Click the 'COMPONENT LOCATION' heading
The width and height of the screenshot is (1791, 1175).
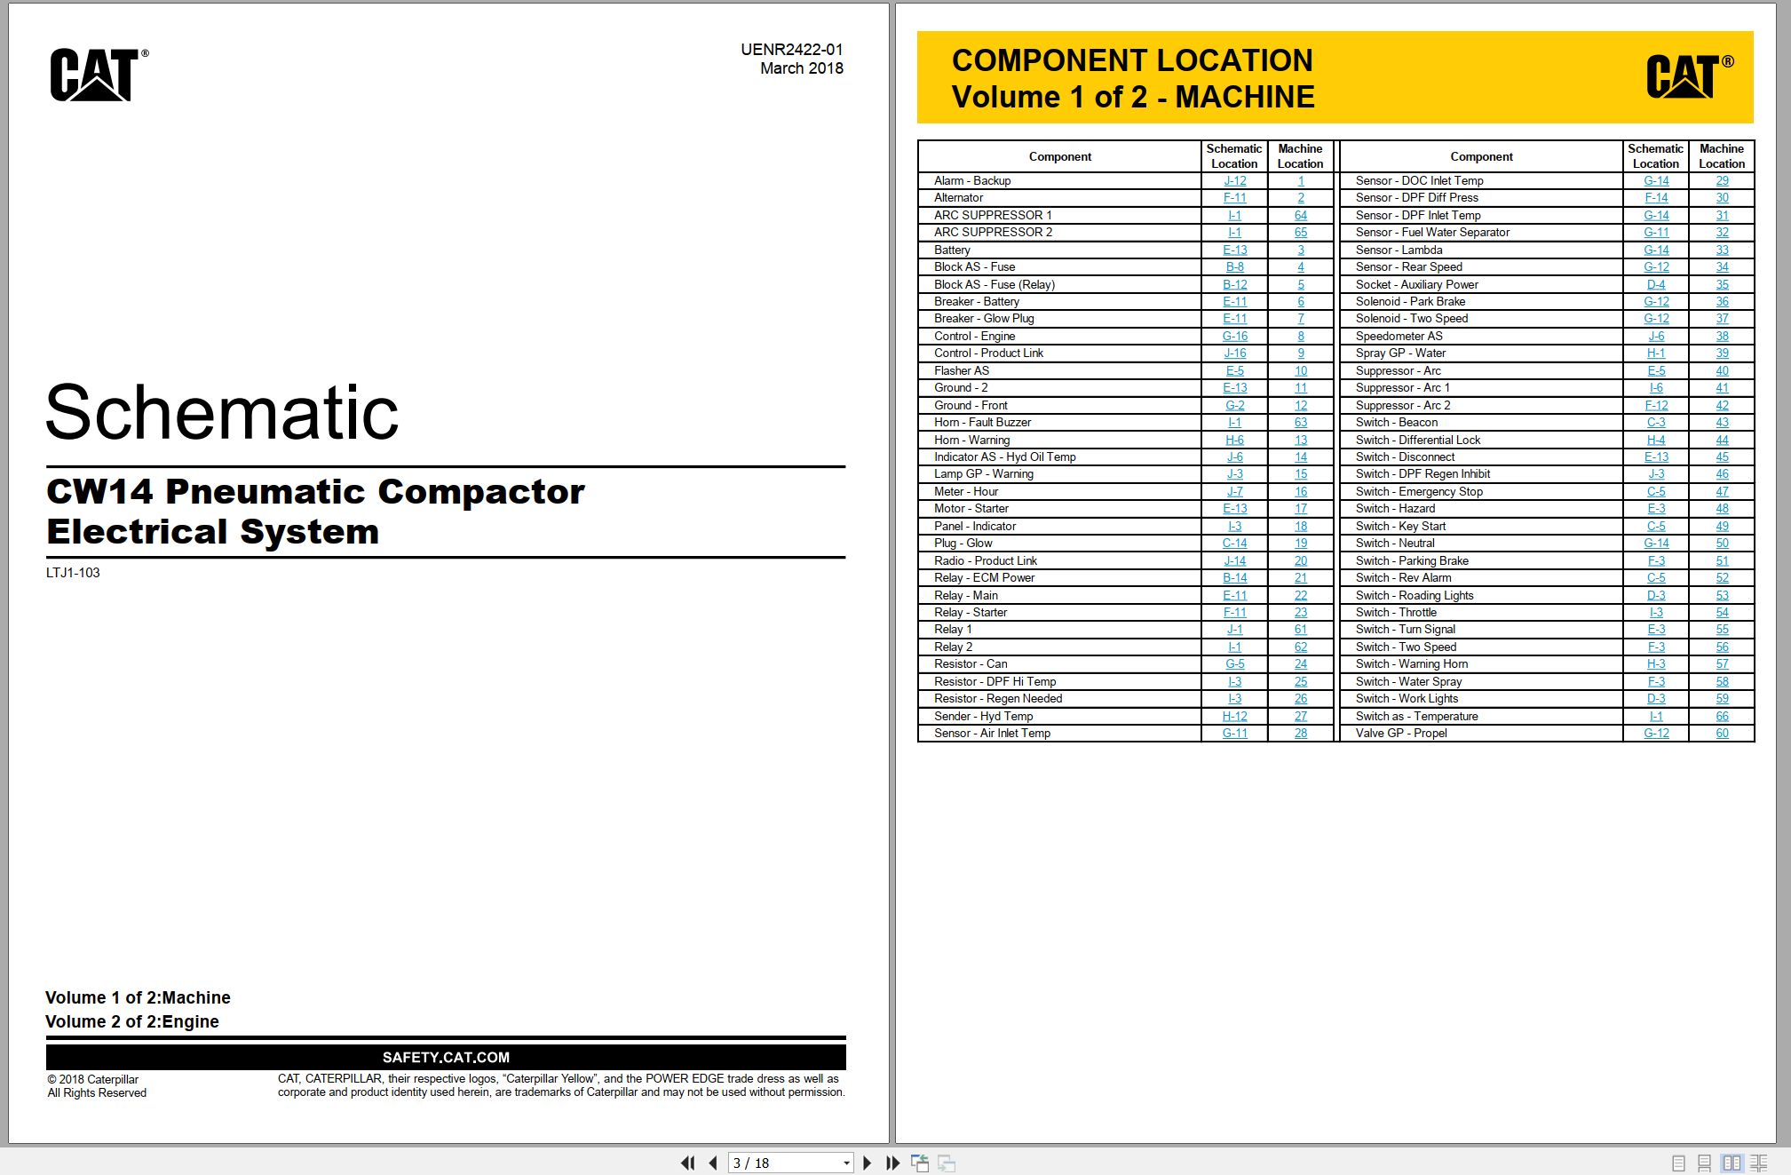[x=1132, y=60]
